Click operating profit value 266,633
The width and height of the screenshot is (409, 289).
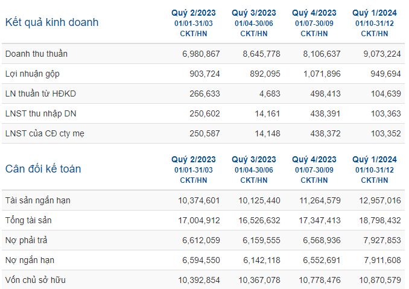point(204,94)
